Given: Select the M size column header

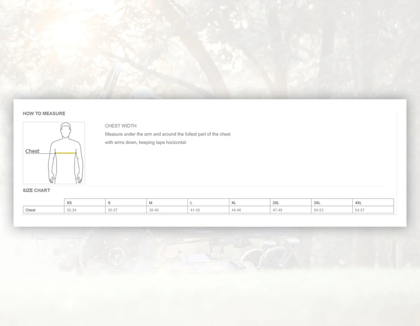Looking at the screenshot, I should pos(151,203).
